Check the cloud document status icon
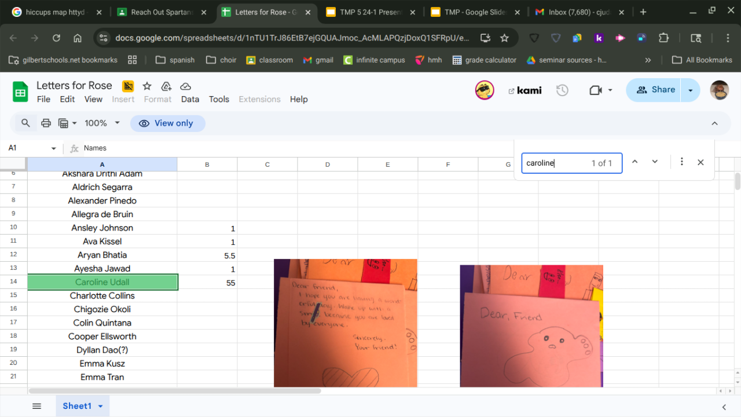Screen dimensions: 741x417 (186, 86)
